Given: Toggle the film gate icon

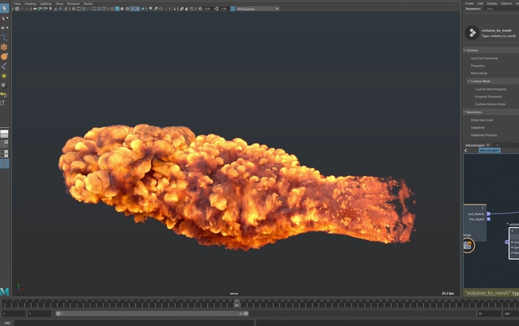Looking at the screenshot, I should pyautogui.click(x=78, y=9).
